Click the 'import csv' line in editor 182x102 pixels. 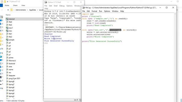click(88, 14)
